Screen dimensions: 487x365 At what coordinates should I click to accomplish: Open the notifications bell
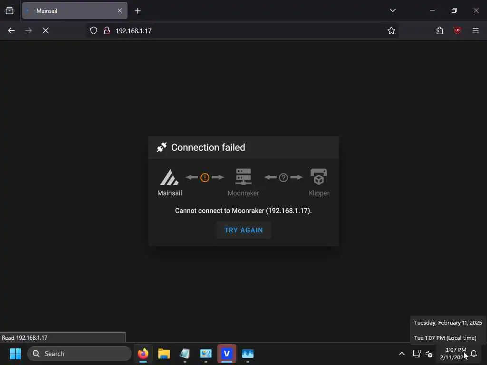click(474, 354)
